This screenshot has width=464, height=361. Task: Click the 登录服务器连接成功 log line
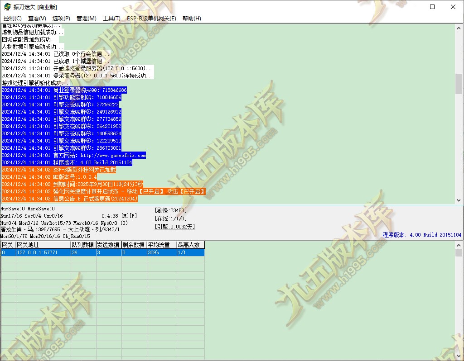click(x=77, y=76)
